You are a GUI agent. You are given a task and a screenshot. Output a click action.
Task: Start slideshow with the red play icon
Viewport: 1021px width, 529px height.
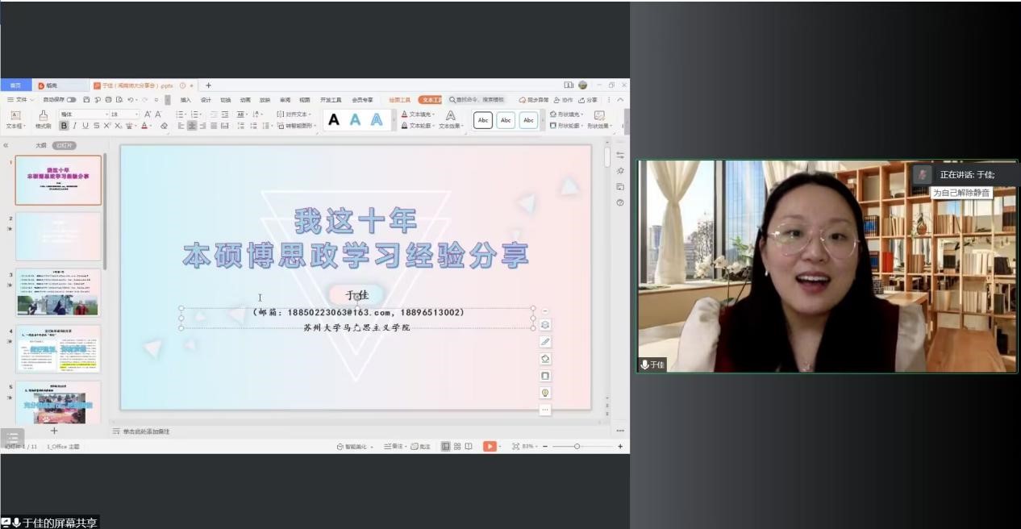[490, 445]
